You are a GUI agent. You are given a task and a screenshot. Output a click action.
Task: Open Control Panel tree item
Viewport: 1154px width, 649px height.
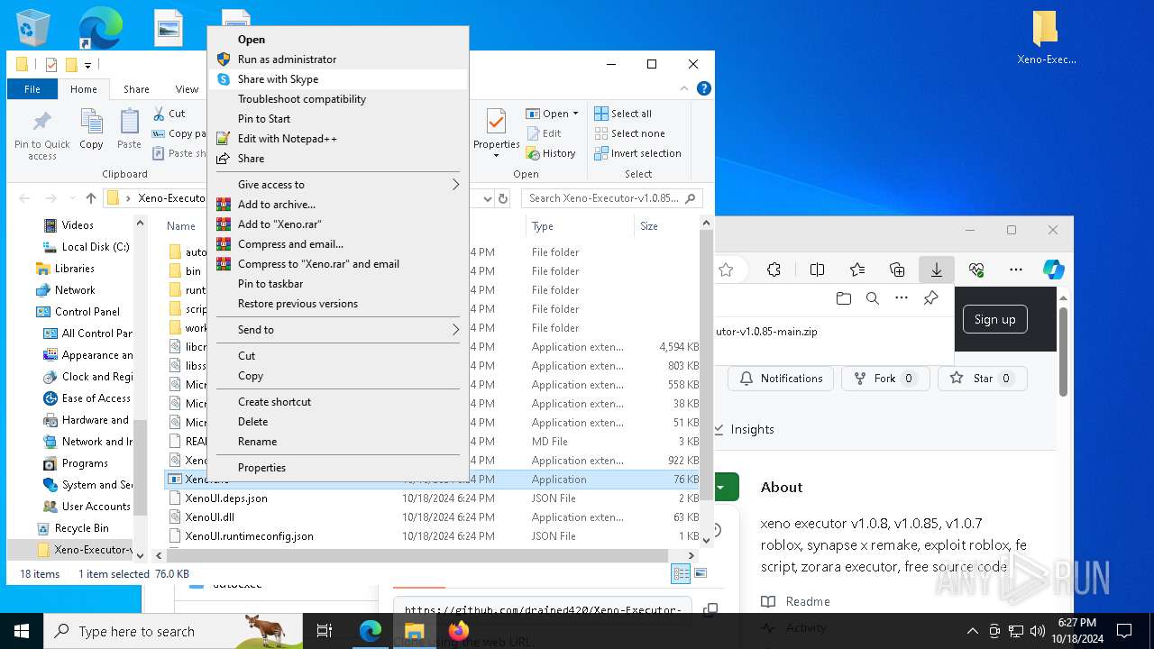[x=87, y=312]
